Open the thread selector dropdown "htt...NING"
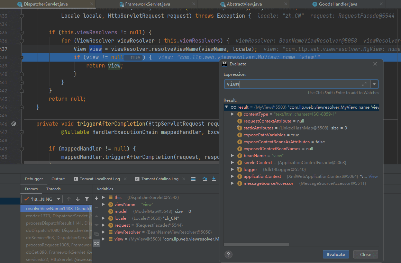The height and width of the screenshot is (263, 401). pyautogui.click(x=42, y=199)
